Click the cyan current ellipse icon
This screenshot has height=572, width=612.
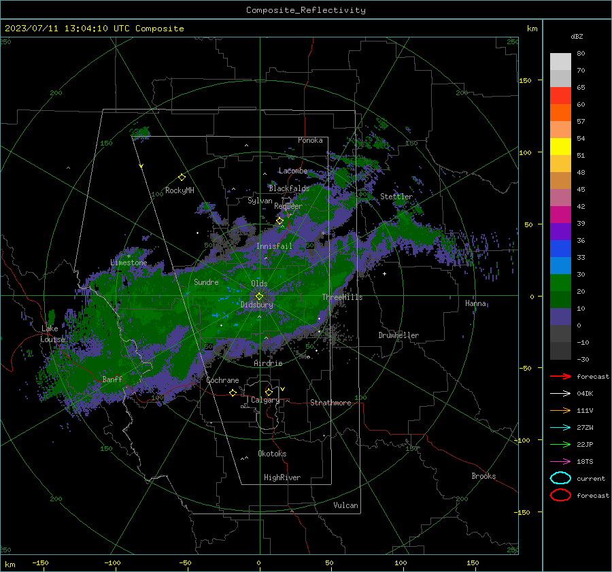click(560, 478)
